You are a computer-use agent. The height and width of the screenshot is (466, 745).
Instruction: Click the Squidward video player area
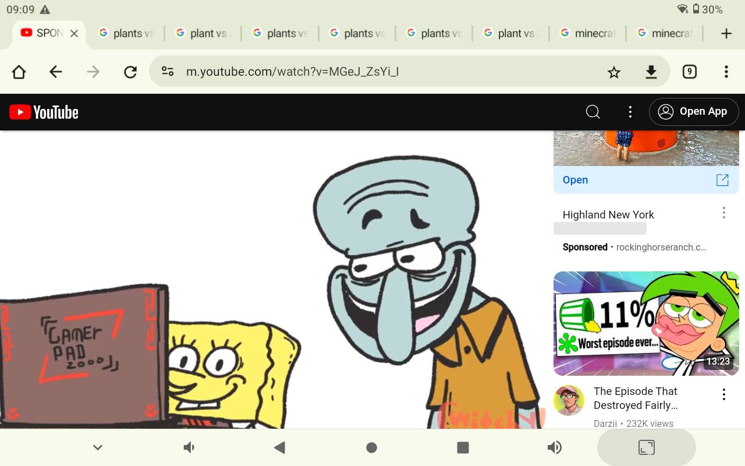[x=272, y=280]
